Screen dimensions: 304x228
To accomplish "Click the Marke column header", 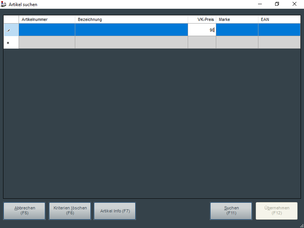I will 237,19.
